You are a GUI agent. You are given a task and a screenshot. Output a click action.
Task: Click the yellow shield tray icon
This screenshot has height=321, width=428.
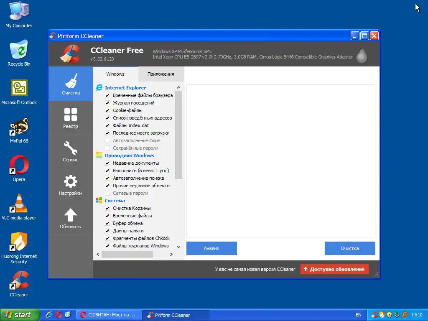point(390,315)
